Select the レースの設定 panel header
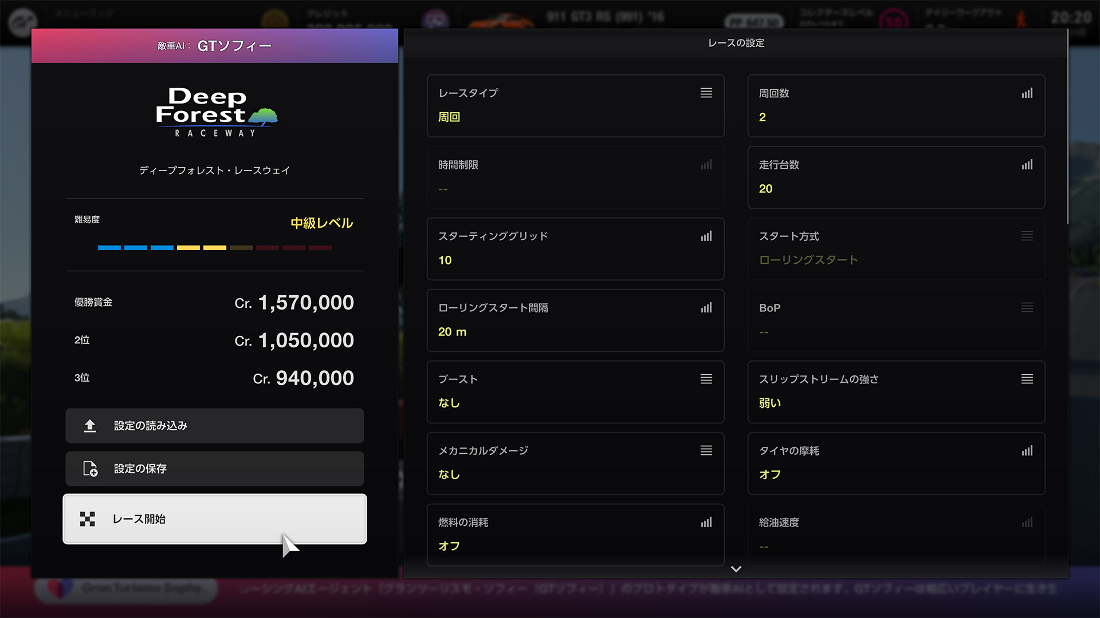This screenshot has height=618, width=1100. coord(736,43)
